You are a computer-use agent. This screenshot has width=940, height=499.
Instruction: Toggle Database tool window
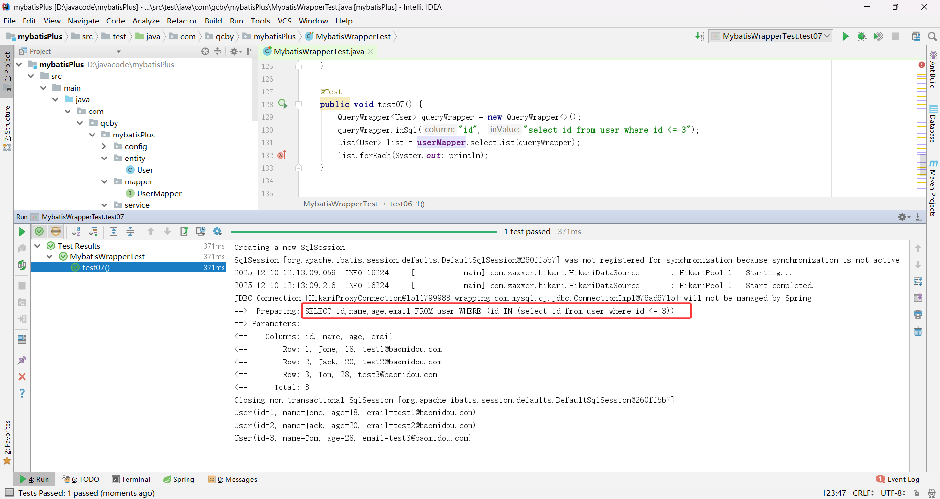pos(933,124)
